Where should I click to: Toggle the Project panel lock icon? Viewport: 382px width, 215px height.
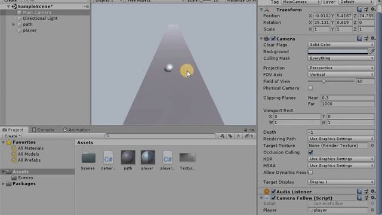(245, 130)
